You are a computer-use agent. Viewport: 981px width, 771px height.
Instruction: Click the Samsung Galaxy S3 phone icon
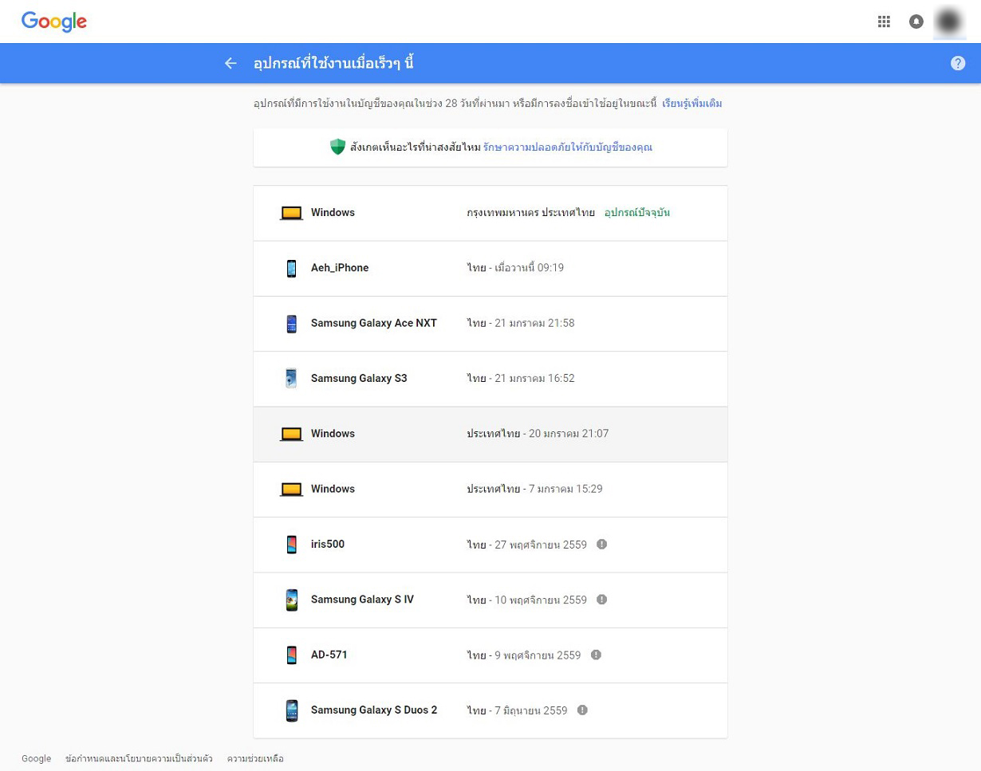coord(291,379)
